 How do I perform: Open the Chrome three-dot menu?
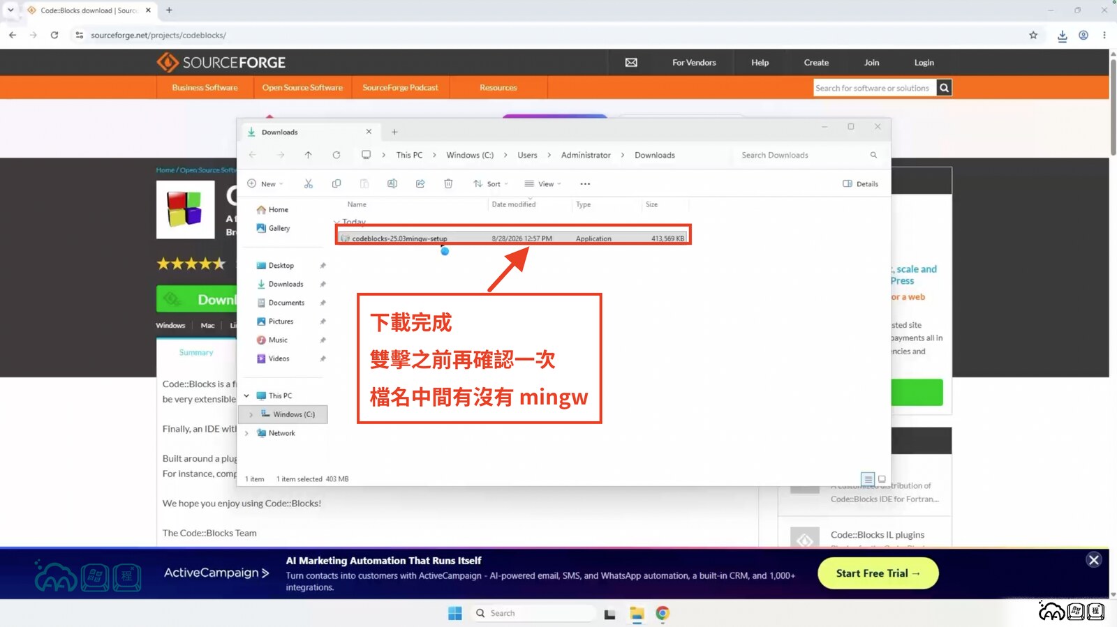pos(1104,35)
